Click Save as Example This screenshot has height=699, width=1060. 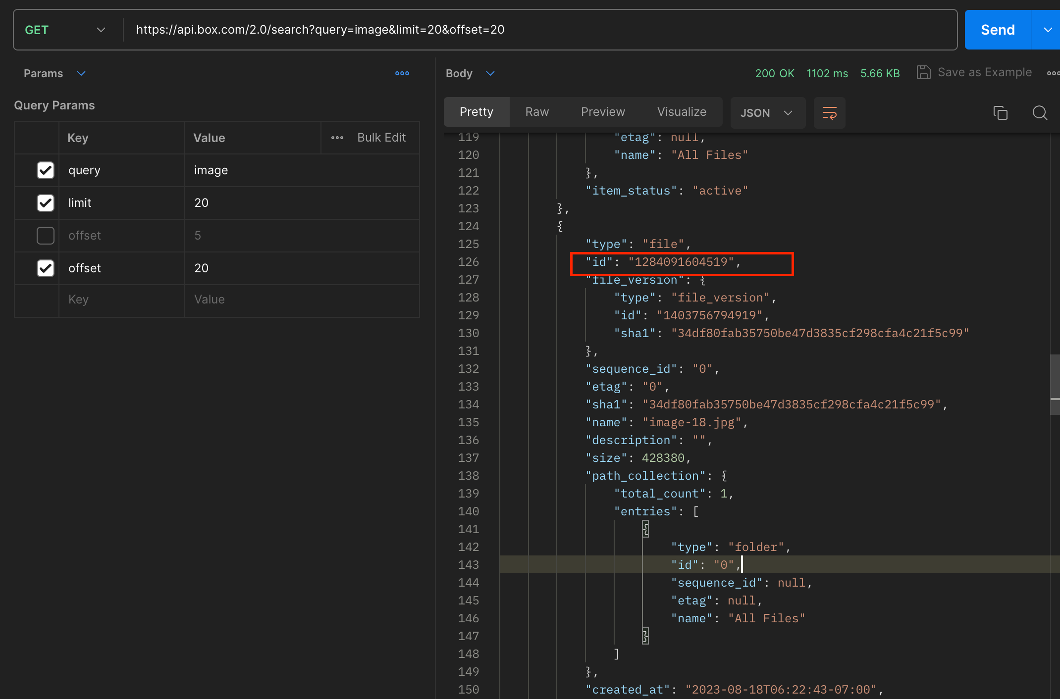coord(974,72)
